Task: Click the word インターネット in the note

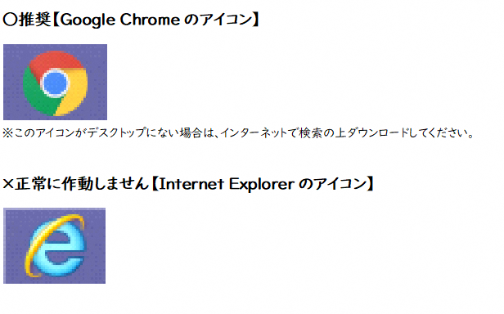Action: click(x=254, y=132)
